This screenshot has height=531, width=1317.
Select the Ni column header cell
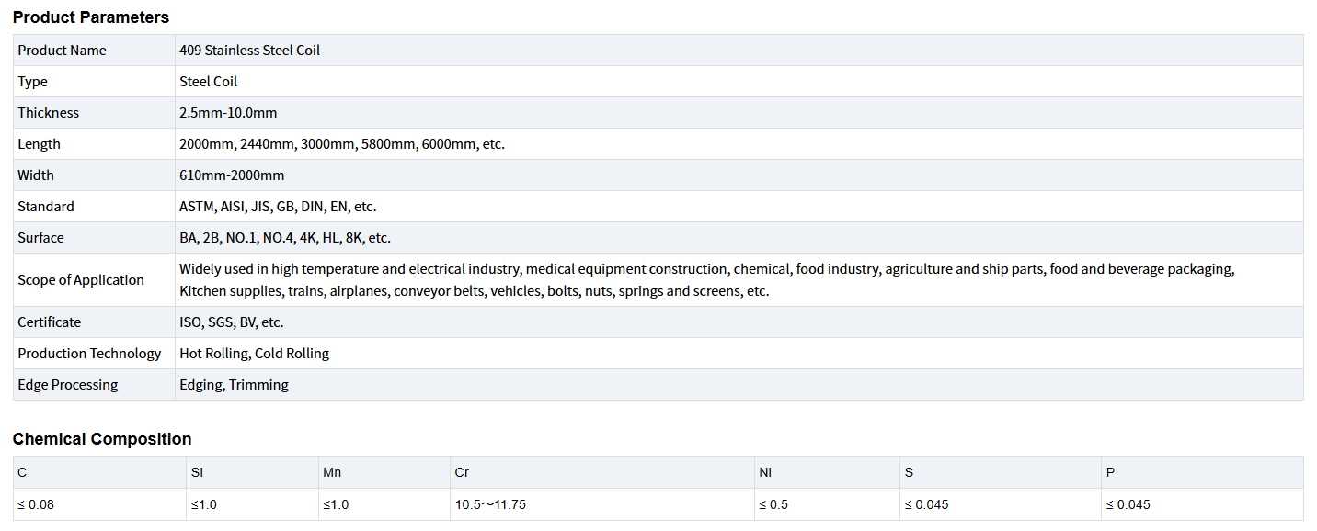click(765, 473)
